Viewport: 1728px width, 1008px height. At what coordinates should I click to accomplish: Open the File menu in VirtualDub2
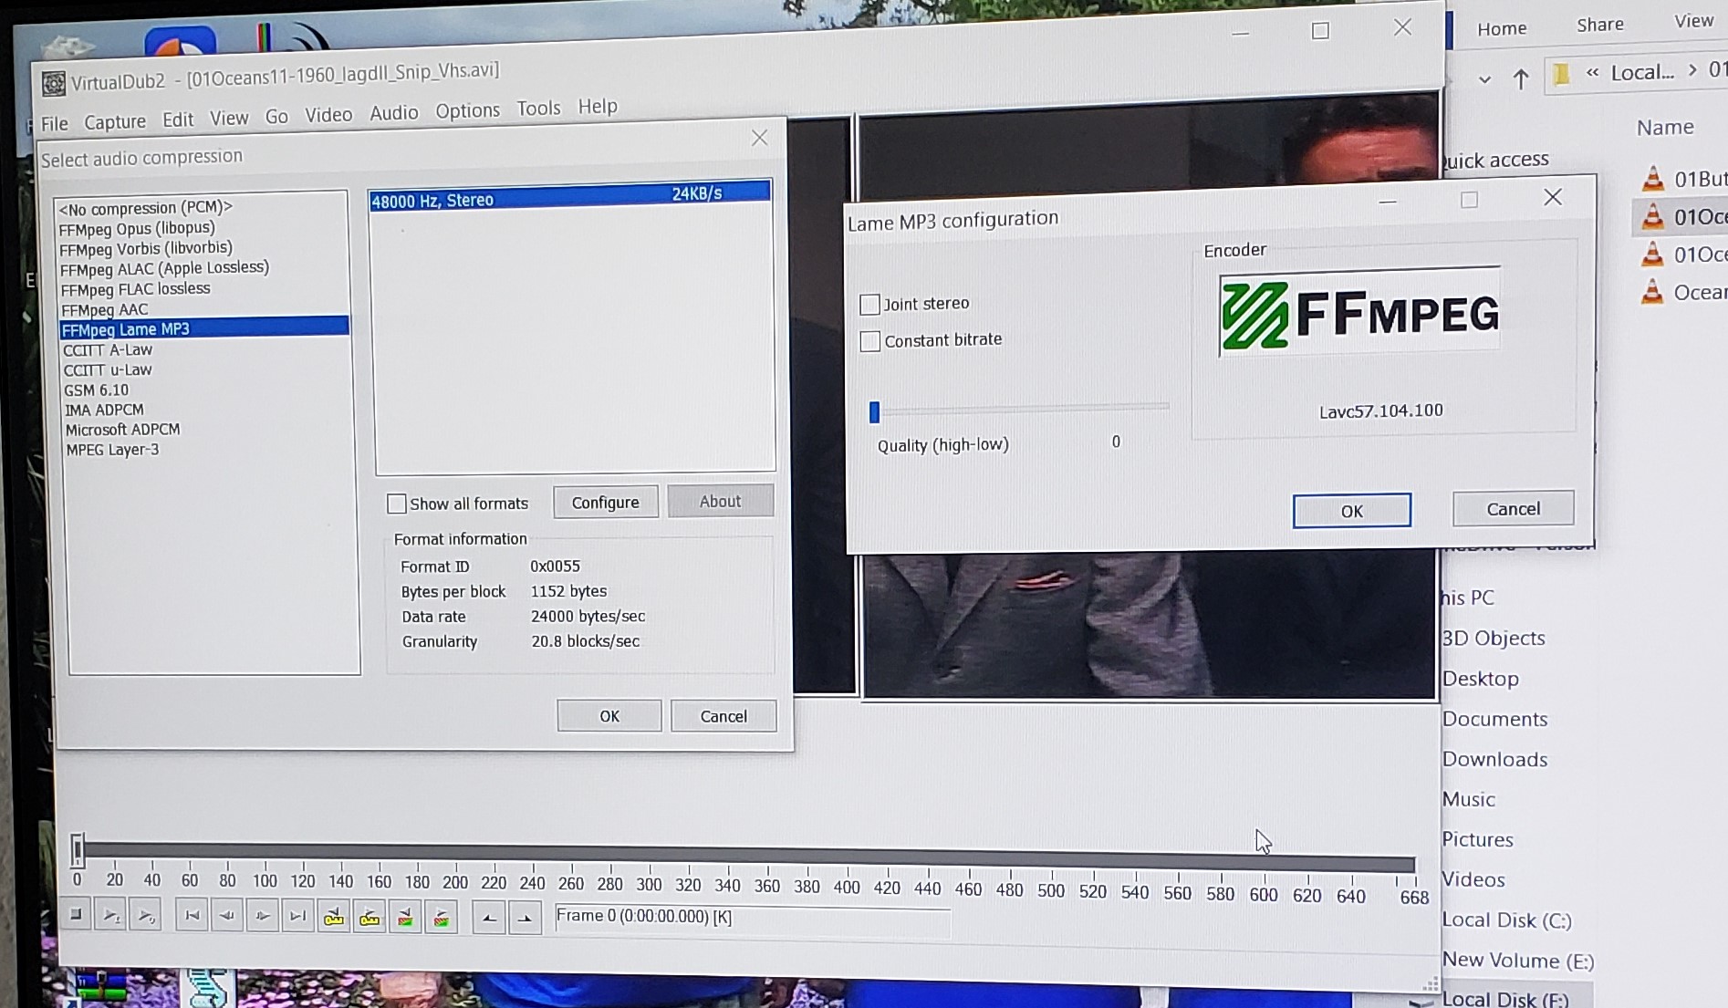54,123
